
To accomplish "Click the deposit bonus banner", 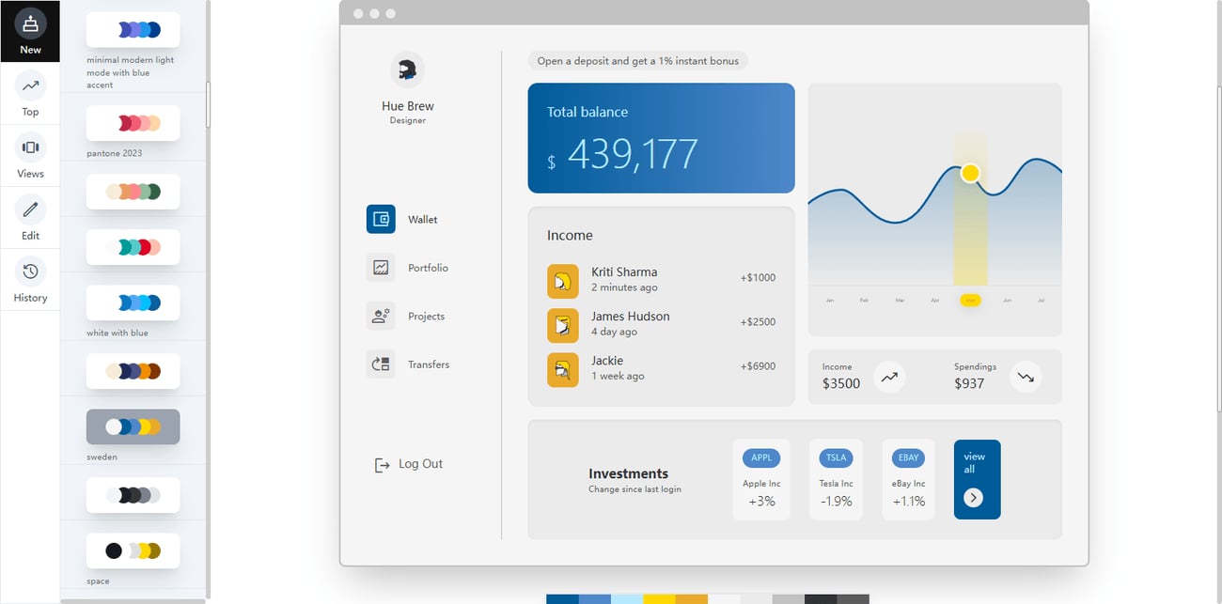I will tap(637, 61).
